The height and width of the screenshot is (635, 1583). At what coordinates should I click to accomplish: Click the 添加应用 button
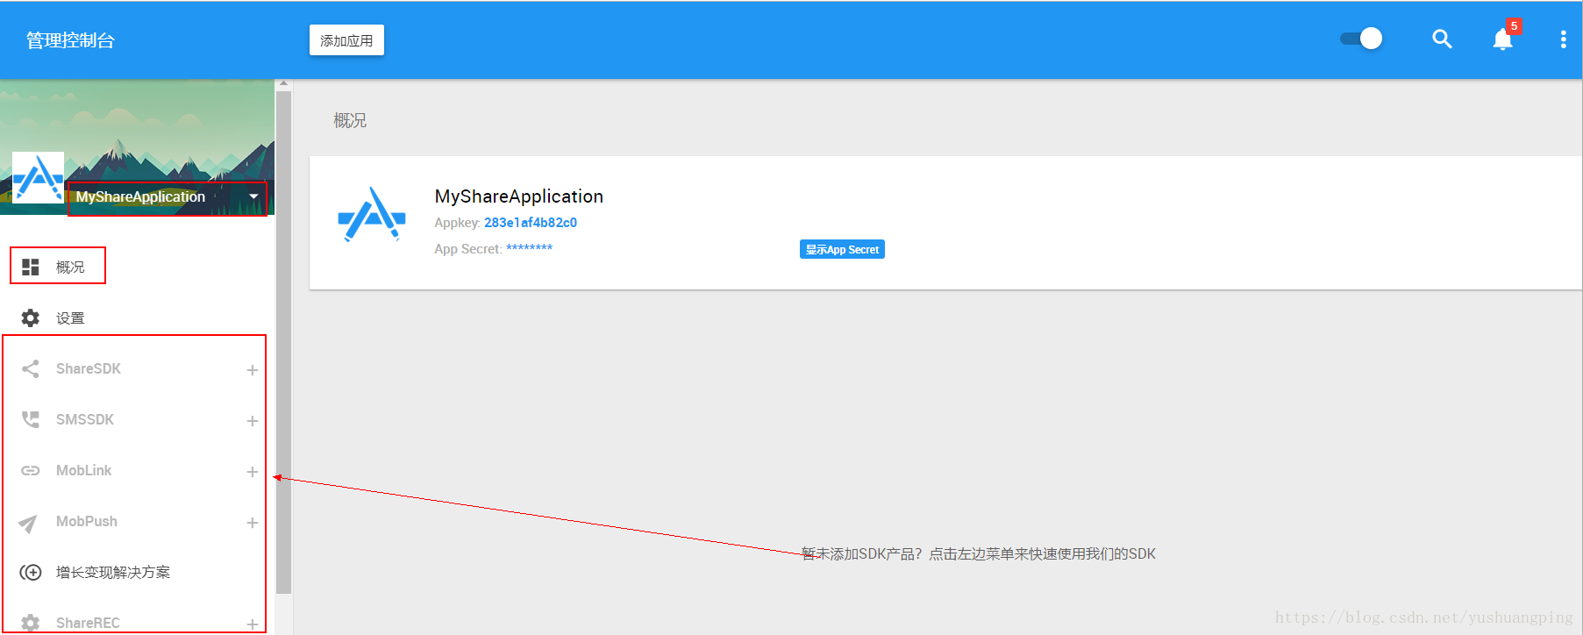[x=346, y=40]
